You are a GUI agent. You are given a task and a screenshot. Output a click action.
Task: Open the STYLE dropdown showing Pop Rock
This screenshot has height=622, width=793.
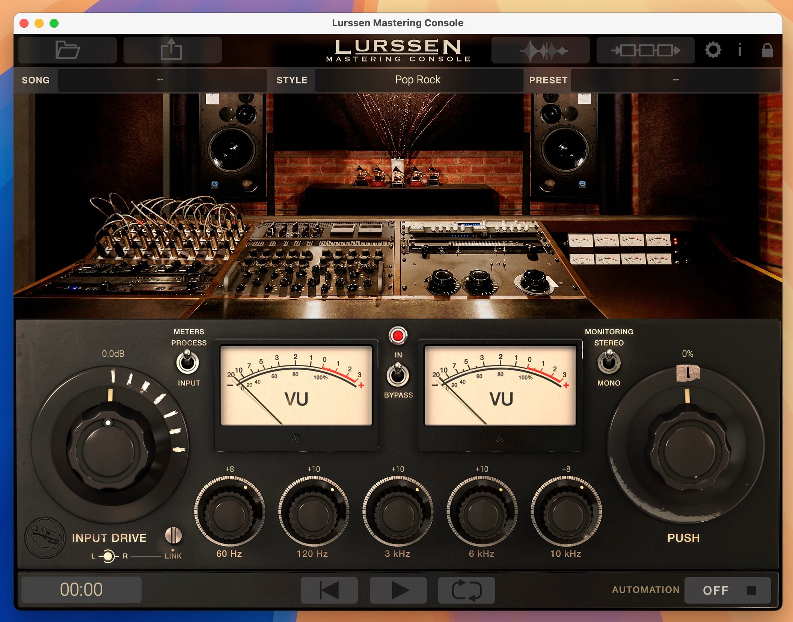[419, 80]
